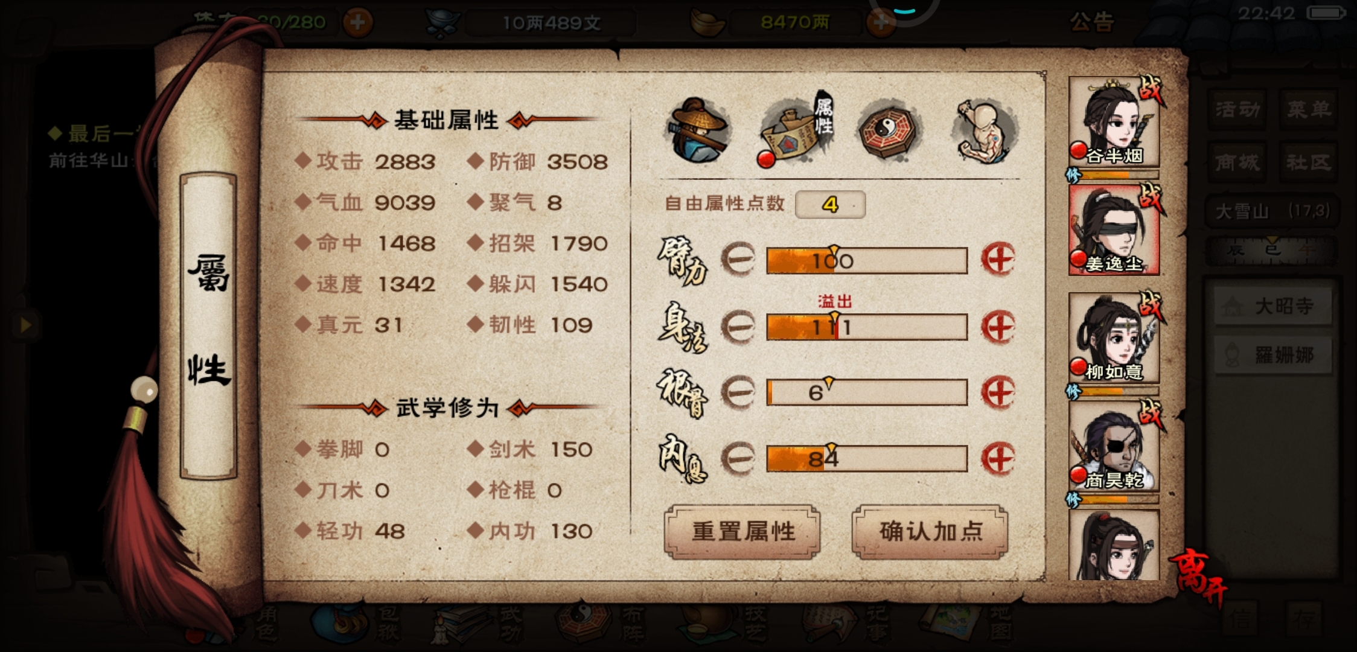Click the 臂力 attribute bar
Viewport: 1357px width, 652px height.
tap(867, 261)
